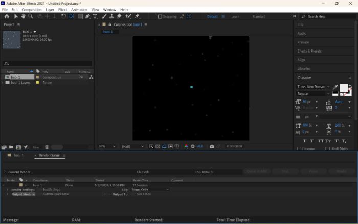Switch to the Render Queue tab
Screen dimensions: 358x224
[x=49, y=155]
